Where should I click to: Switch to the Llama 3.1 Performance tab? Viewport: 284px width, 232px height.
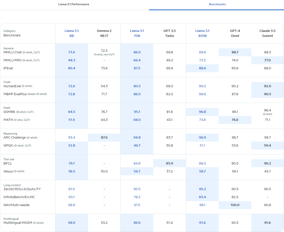(74, 4)
